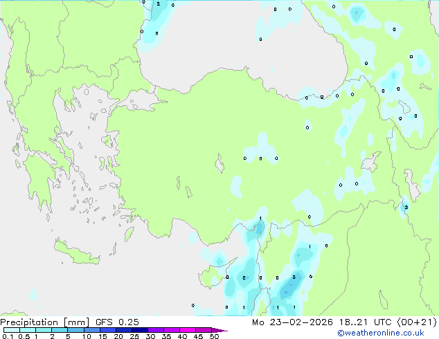
Task: Click the 'Mo 23-02-2026 18..21 UTC (00+21)' timestamp
Action: click(344, 322)
